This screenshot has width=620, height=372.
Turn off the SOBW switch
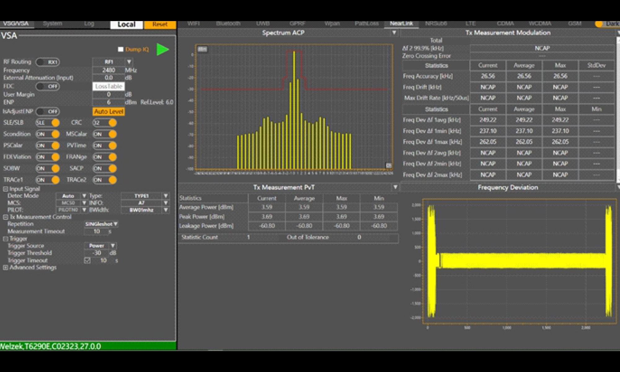point(47,168)
